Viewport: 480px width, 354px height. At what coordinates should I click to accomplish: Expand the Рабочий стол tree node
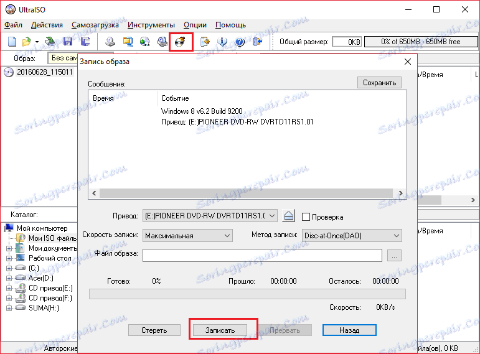(9, 258)
